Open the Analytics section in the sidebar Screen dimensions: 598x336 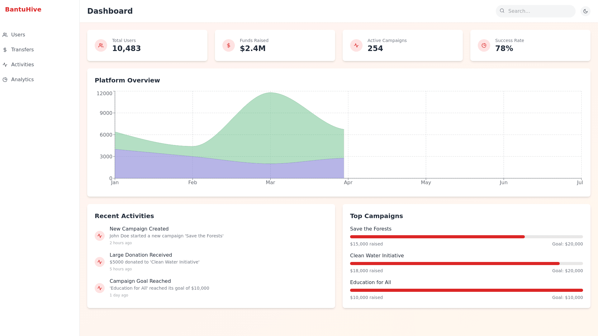pyautogui.click(x=22, y=80)
